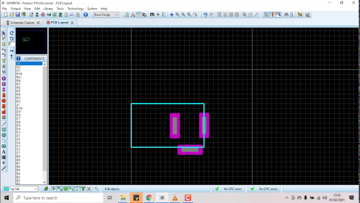Open the Library menu
Image resolution: width=360 pixels, height=203 pixels.
click(48, 9)
